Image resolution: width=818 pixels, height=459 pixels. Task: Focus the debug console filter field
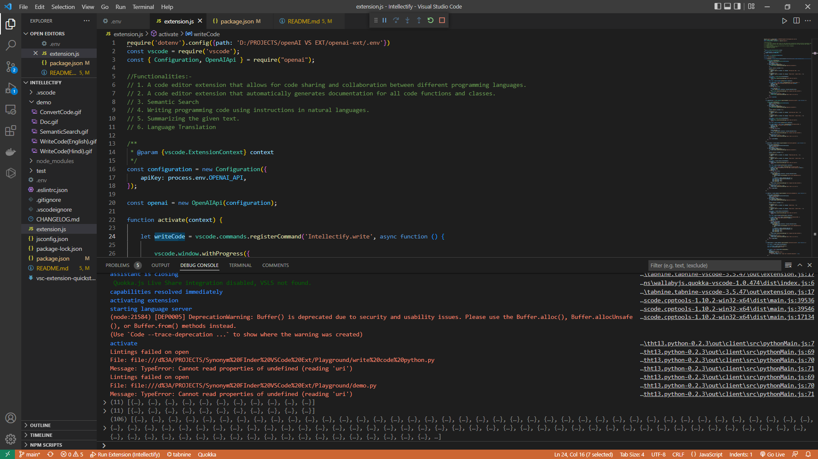pyautogui.click(x=714, y=265)
